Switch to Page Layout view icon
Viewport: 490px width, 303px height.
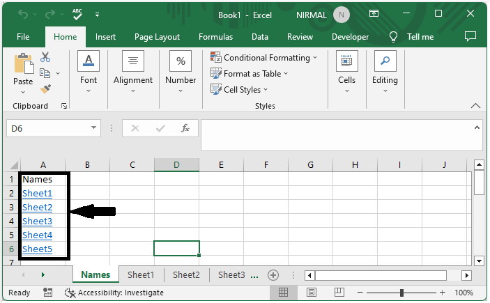pos(312,293)
